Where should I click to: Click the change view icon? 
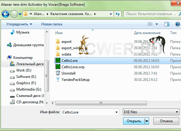[150, 24]
